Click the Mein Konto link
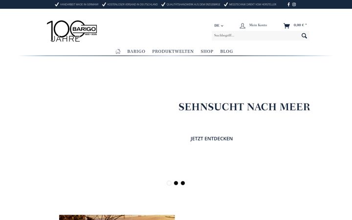Image resolution: width=352 pixels, height=220 pixels. 258,25
